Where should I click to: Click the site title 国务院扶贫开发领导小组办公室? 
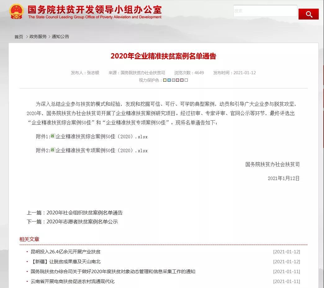pos(95,10)
